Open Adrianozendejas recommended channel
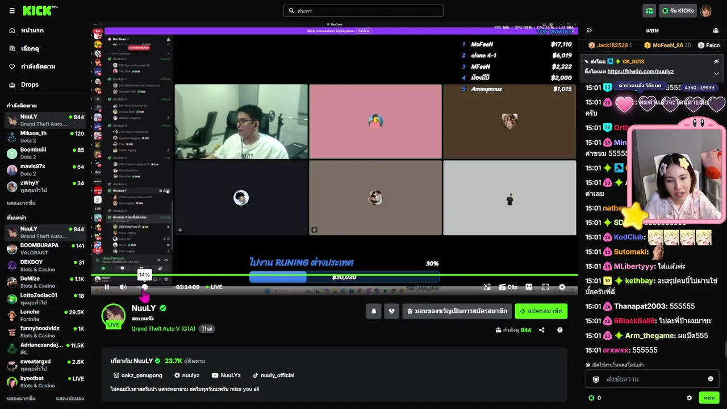This screenshot has height=409, width=727. point(45,348)
